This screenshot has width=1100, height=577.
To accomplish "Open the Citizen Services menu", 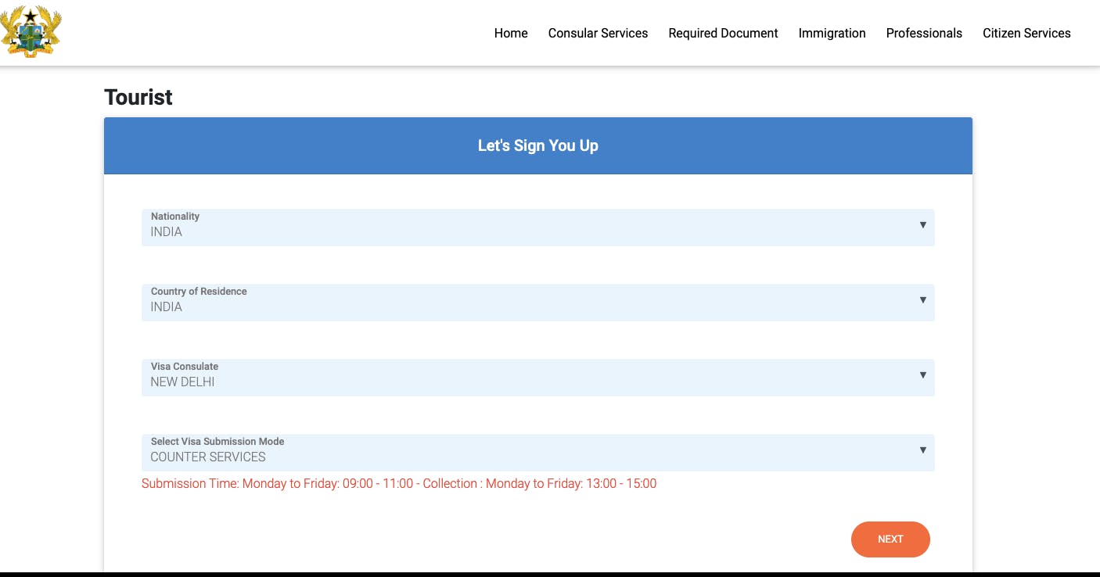I will [1026, 33].
